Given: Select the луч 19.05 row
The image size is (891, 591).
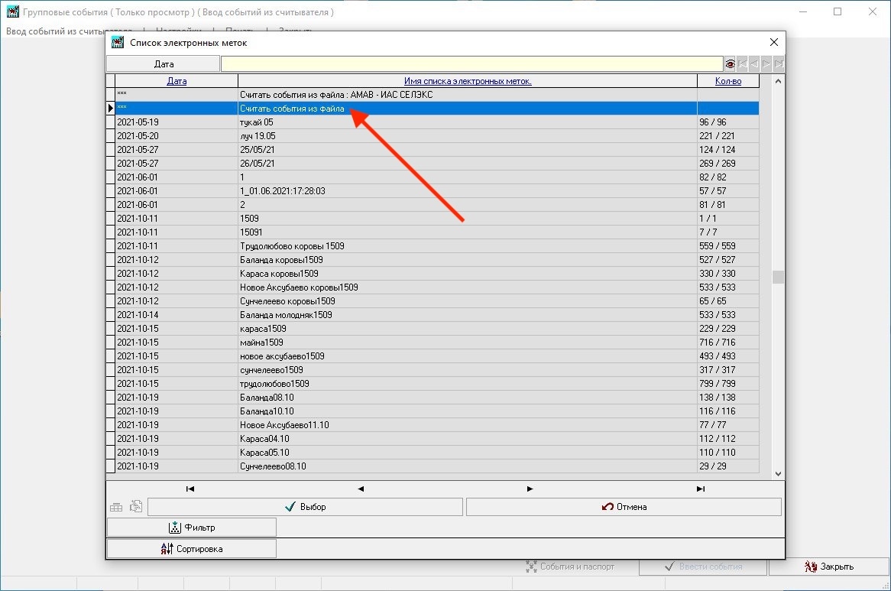Looking at the screenshot, I should point(437,136).
